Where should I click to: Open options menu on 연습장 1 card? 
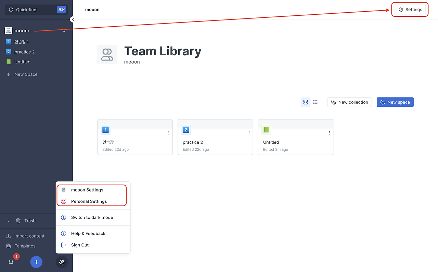169,133
